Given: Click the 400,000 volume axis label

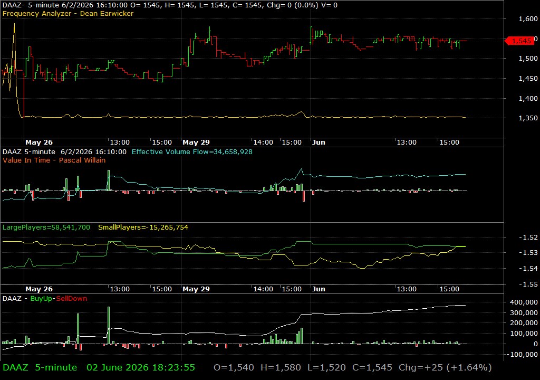Looking at the screenshot, I should coord(524,302).
